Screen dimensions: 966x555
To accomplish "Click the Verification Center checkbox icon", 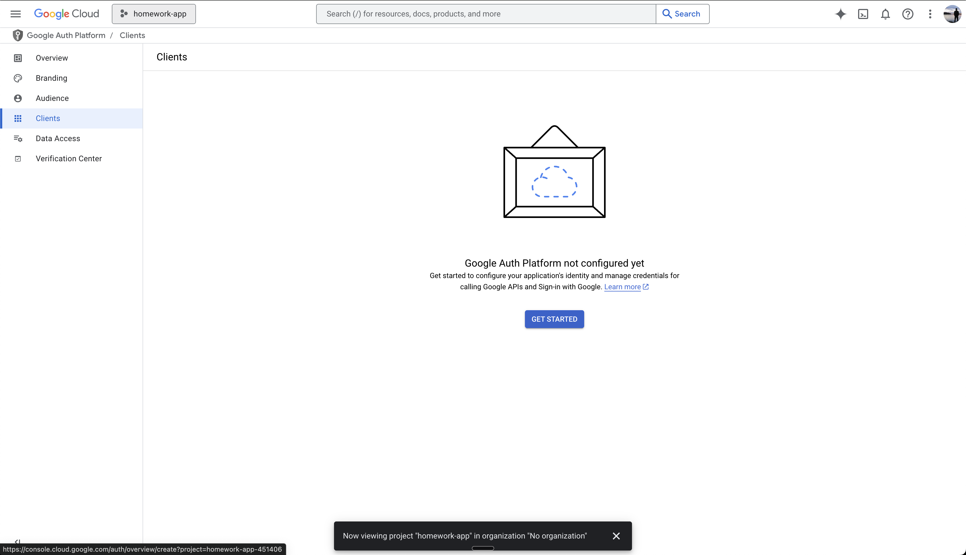I will tap(18, 158).
